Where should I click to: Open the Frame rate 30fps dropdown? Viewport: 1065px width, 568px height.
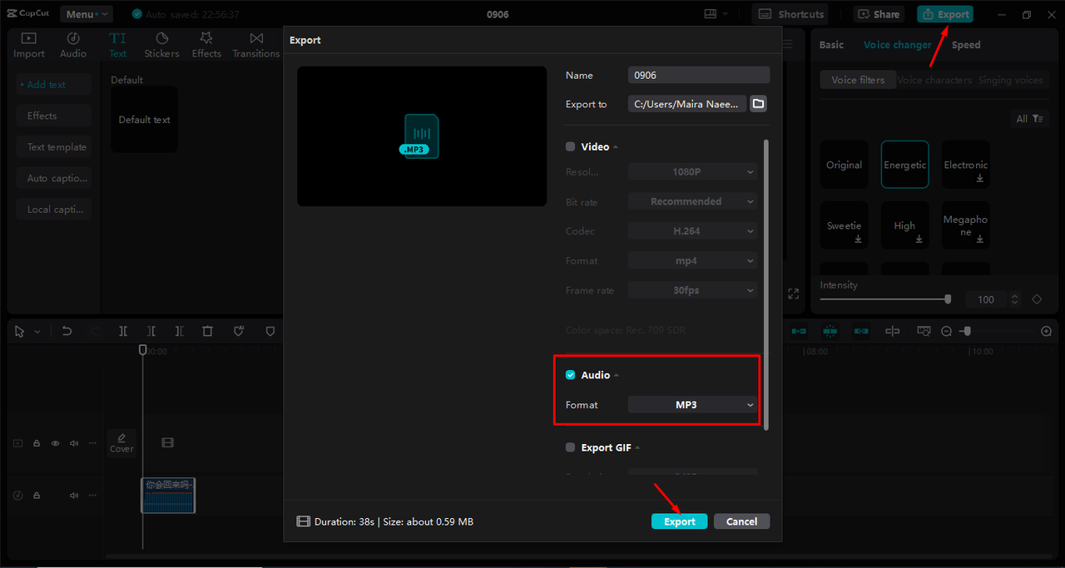(x=692, y=290)
